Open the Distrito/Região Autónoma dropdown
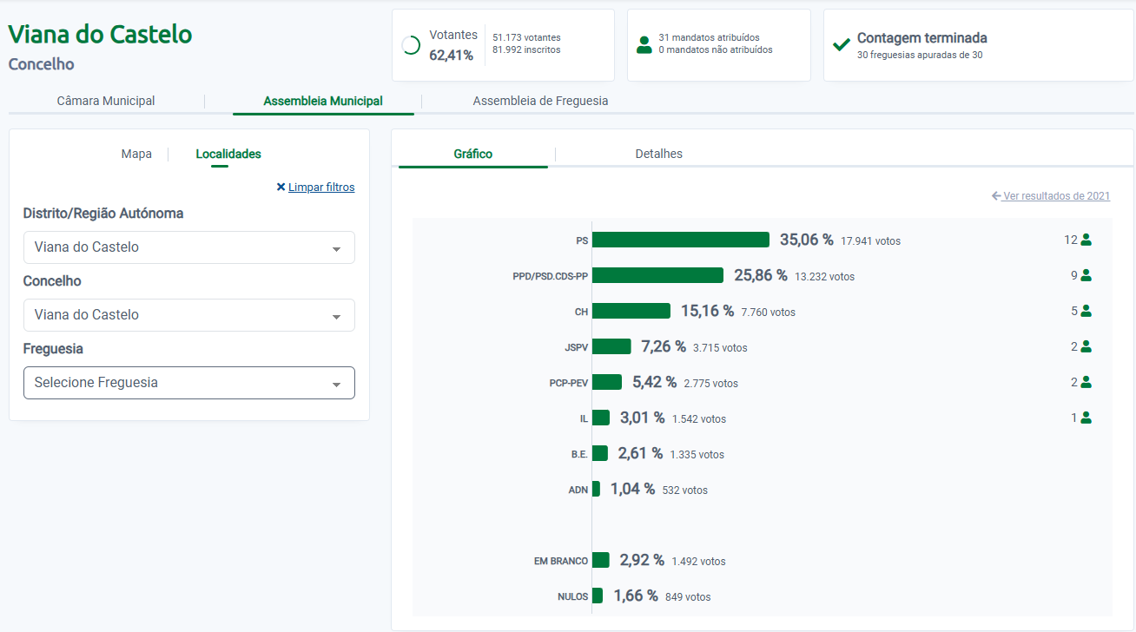 click(x=188, y=247)
